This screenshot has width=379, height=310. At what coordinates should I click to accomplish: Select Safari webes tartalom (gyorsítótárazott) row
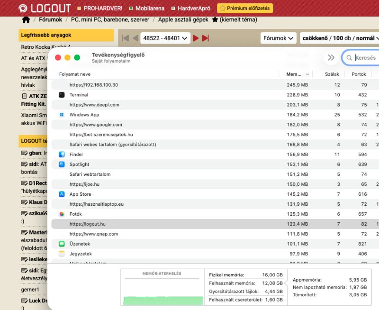tap(215, 145)
